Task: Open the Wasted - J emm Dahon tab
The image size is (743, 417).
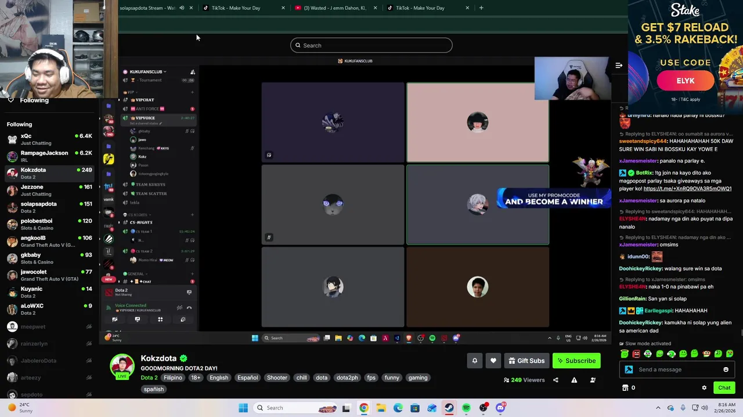Action: (335, 8)
